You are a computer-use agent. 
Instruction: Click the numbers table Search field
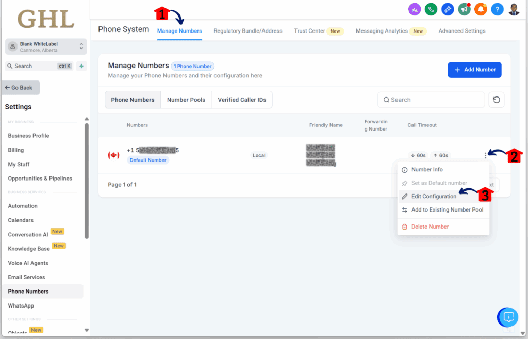[x=431, y=100]
